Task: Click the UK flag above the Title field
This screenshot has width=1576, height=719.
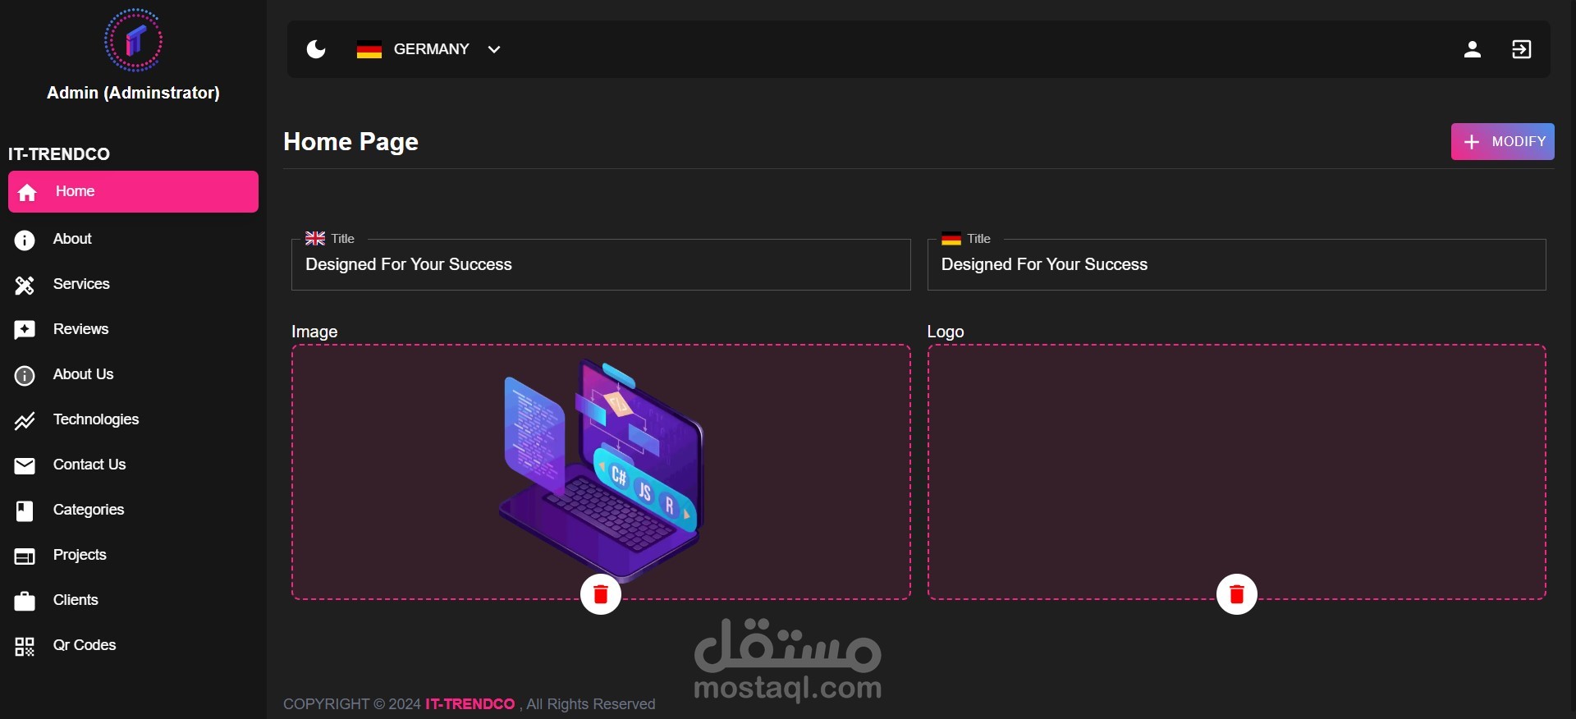Action: (315, 239)
